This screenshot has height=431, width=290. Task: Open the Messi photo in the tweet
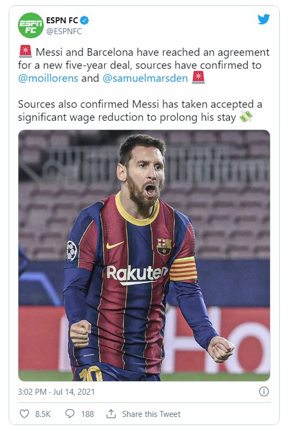tap(144, 256)
